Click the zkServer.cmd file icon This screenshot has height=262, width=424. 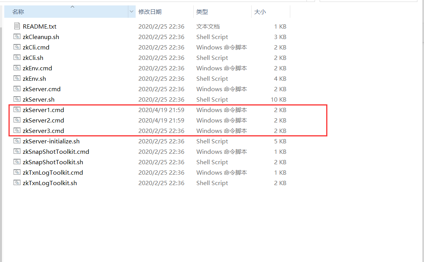pyautogui.click(x=17, y=88)
